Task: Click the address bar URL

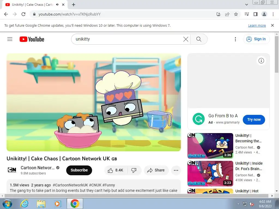Action: [x=69, y=14]
